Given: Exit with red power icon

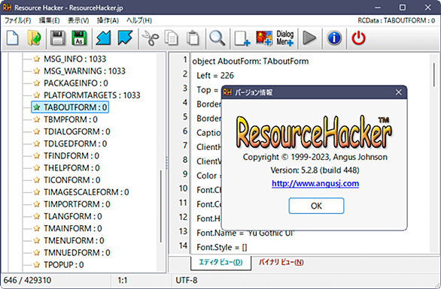Looking at the screenshot, I should (x=358, y=38).
